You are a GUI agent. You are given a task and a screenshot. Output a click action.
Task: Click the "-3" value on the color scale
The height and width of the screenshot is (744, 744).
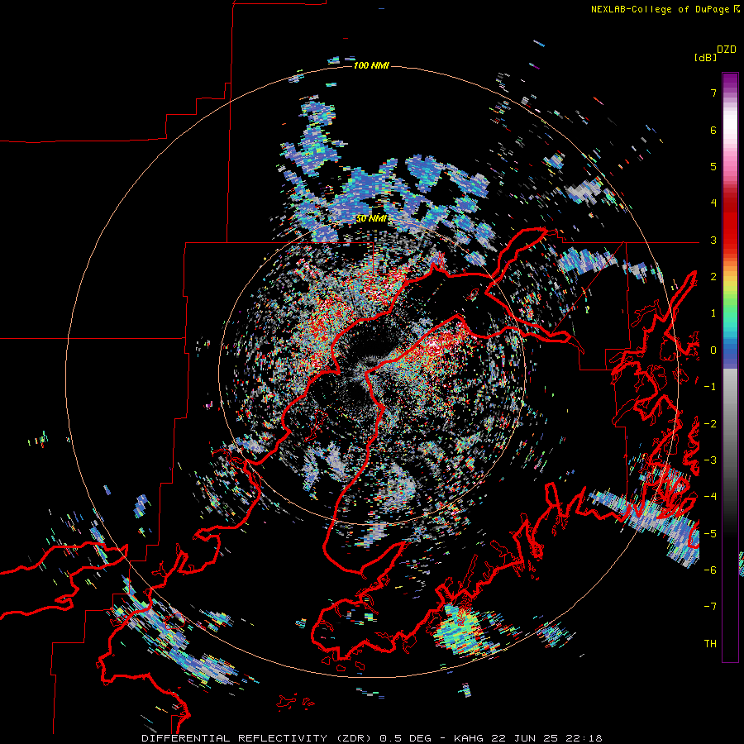pos(710,460)
